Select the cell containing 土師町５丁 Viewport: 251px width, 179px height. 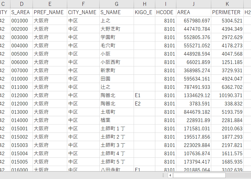point(117,162)
